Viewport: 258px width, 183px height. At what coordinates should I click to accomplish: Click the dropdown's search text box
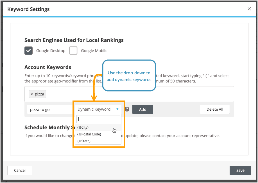click(x=98, y=119)
